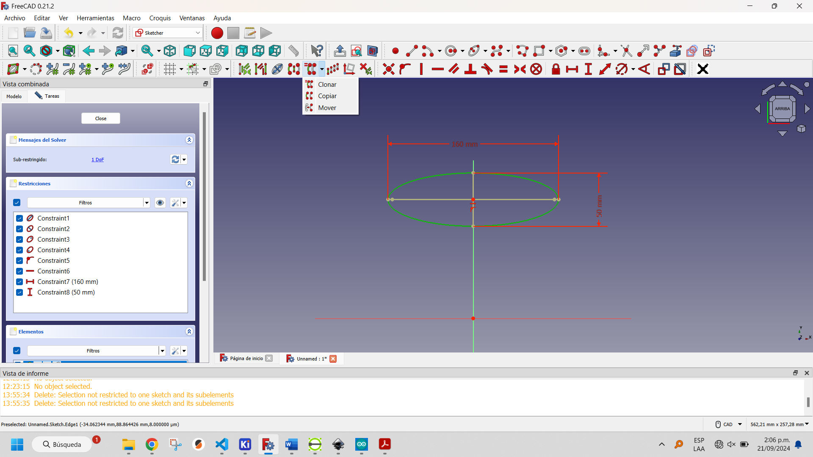Expand the Elementos panel

click(189, 331)
